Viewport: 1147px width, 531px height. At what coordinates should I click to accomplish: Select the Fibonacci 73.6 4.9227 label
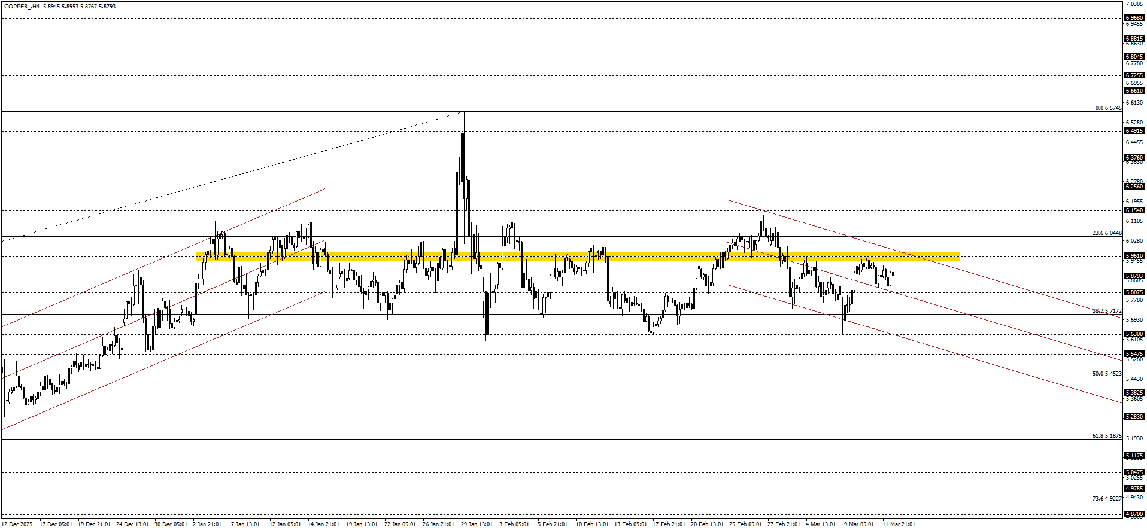point(1107,499)
